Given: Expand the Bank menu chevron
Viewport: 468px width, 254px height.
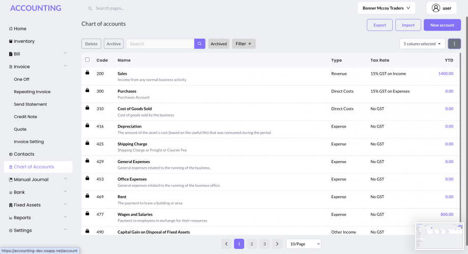Looking at the screenshot, I should coord(65,192).
